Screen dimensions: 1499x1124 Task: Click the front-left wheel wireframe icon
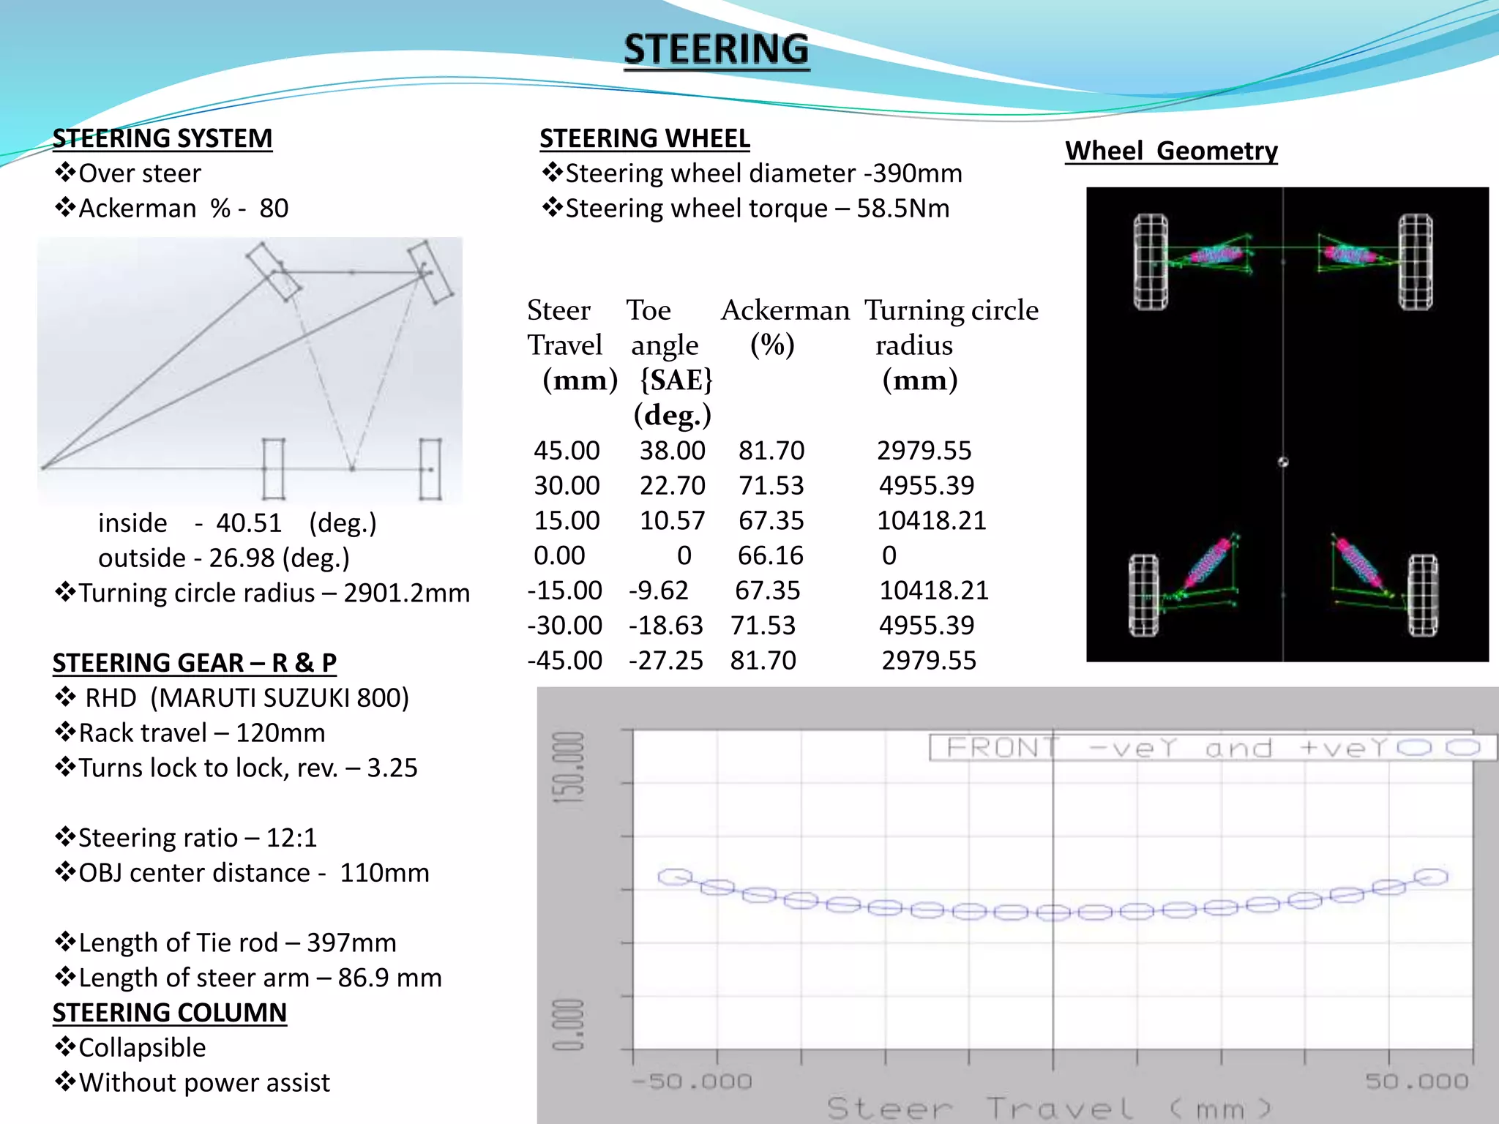(x=1150, y=262)
